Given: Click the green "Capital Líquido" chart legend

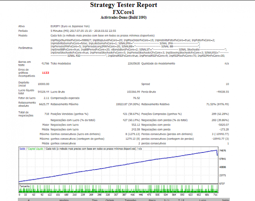Looking at the screenshot, I should tap(35, 149).
